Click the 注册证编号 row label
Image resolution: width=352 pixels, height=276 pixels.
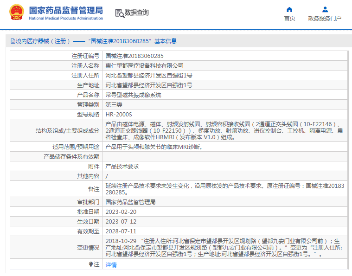pos(85,56)
